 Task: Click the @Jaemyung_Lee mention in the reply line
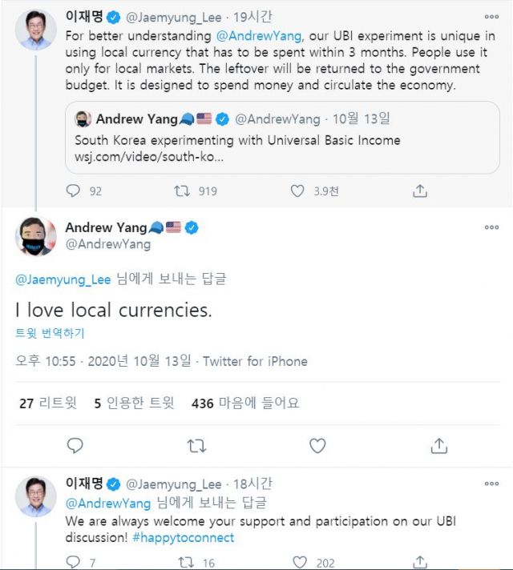63,279
